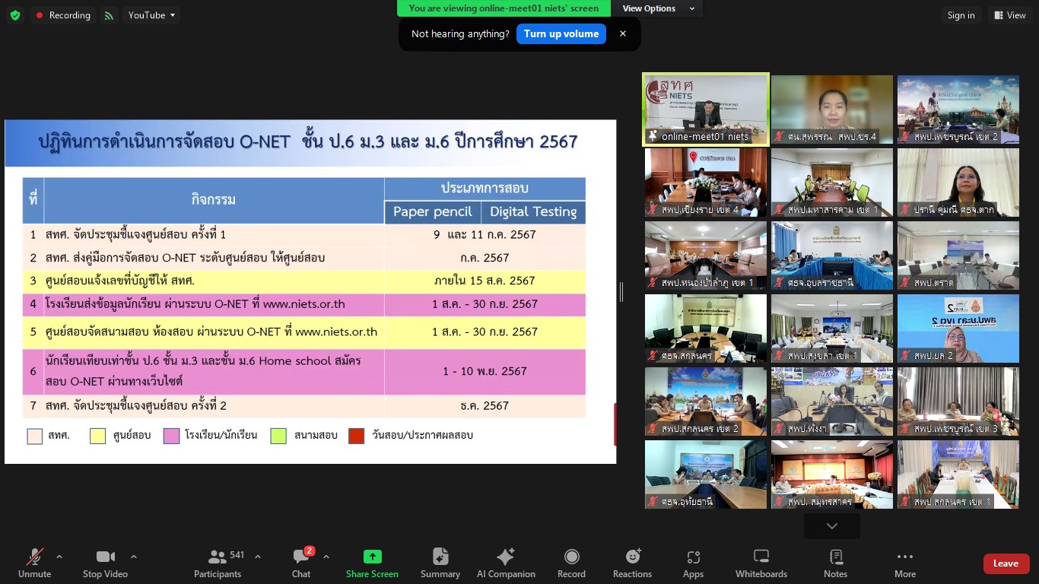Screen dimensions: 1039x584
Task: Click the "ภายใน 15 ส.ค. 2567" date cell
Action: pyautogui.click(x=485, y=281)
